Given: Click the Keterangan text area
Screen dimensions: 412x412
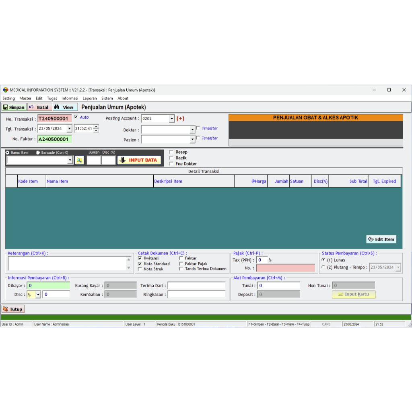Looking at the screenshot, I should point(67,263).
